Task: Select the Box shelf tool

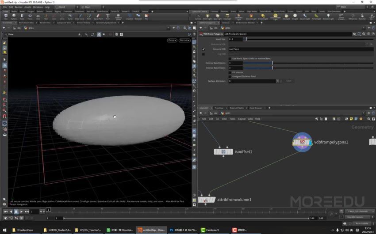Action: point(6,16)
